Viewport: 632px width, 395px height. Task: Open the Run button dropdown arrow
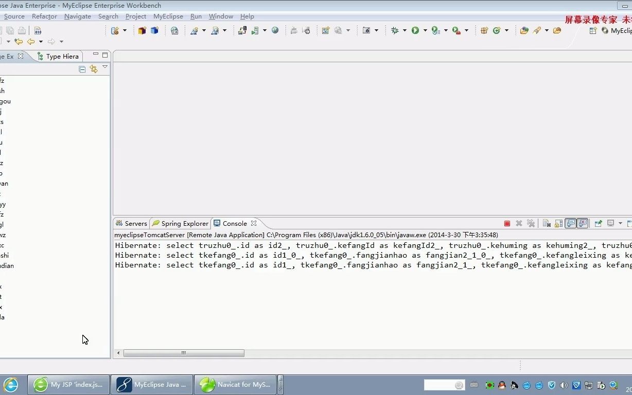coord(425,30)
